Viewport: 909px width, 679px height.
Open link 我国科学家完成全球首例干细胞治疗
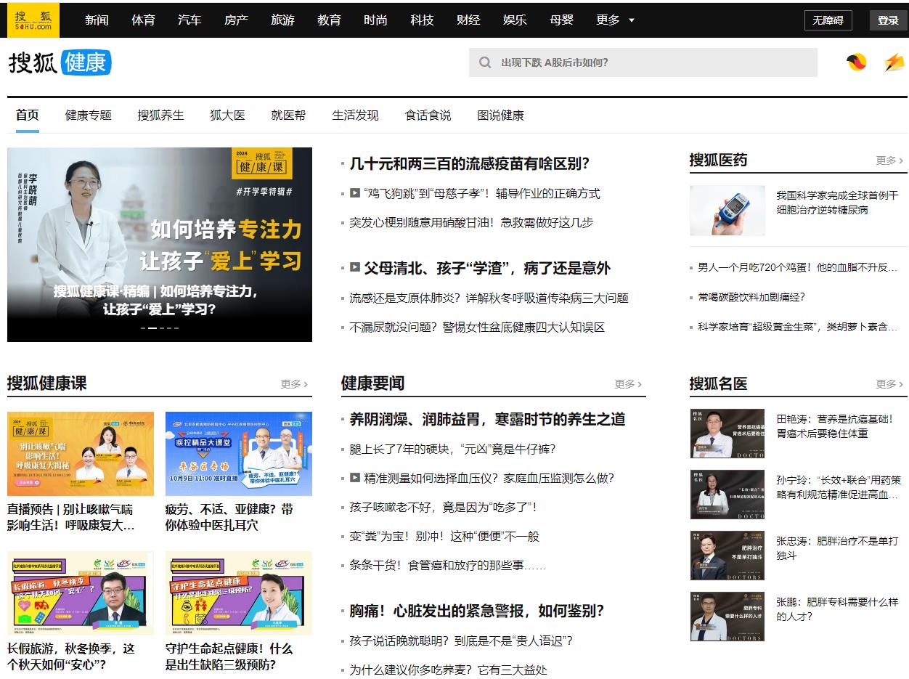837,203
